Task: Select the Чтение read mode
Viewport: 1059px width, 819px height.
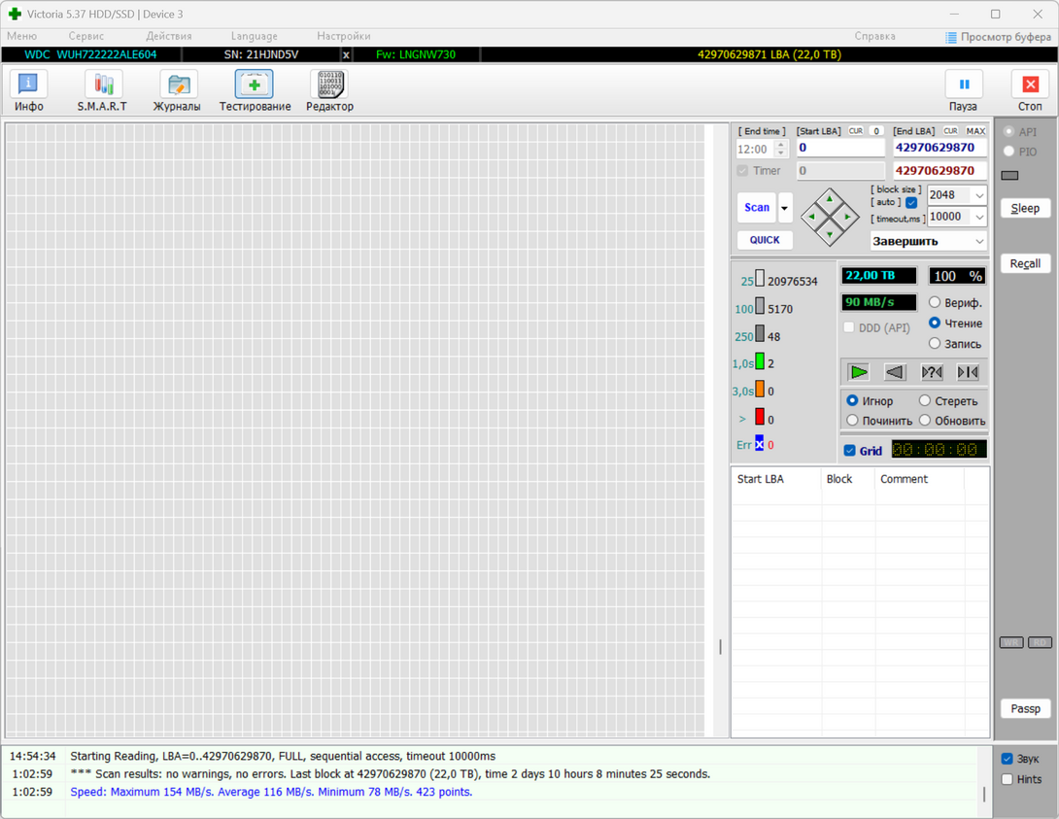Action: click(935, 323)
